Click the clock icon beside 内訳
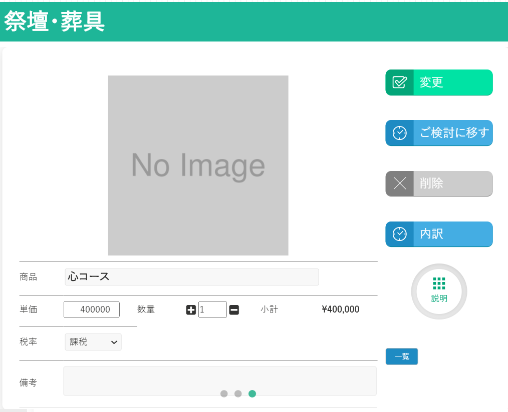 pyautogui.click(x=399, y=234)
